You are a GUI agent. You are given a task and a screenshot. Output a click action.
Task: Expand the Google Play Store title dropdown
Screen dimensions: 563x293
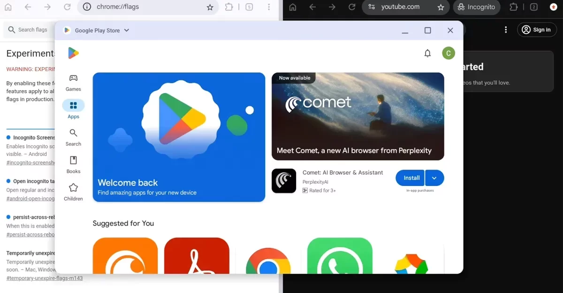[126, 30]
